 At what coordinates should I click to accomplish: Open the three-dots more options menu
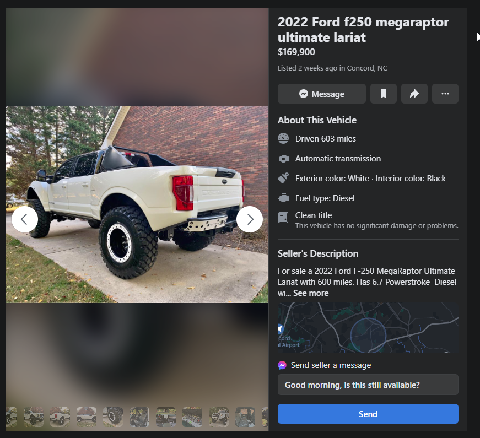(445, 94)
